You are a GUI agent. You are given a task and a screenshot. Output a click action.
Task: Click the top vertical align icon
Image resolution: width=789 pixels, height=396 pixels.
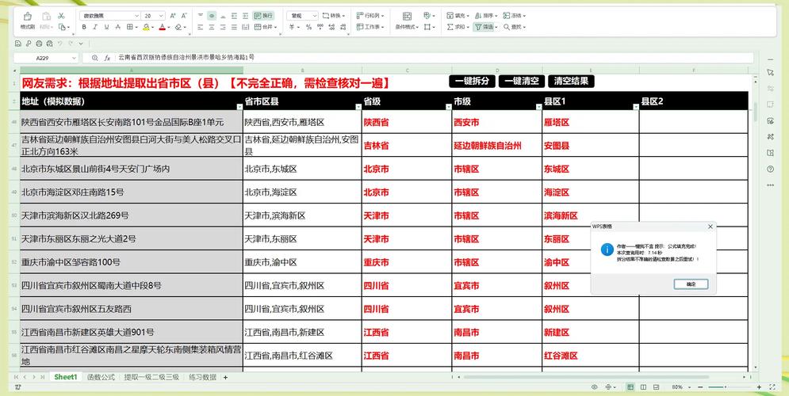coord(201,16)
